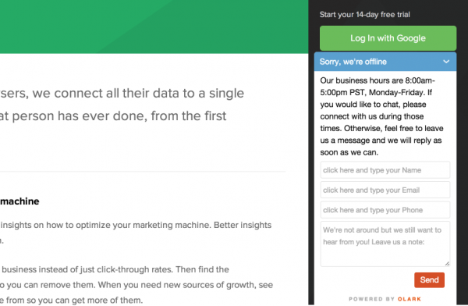Click the click-through rates sentence
468x306 pixels.
(115, 269)
